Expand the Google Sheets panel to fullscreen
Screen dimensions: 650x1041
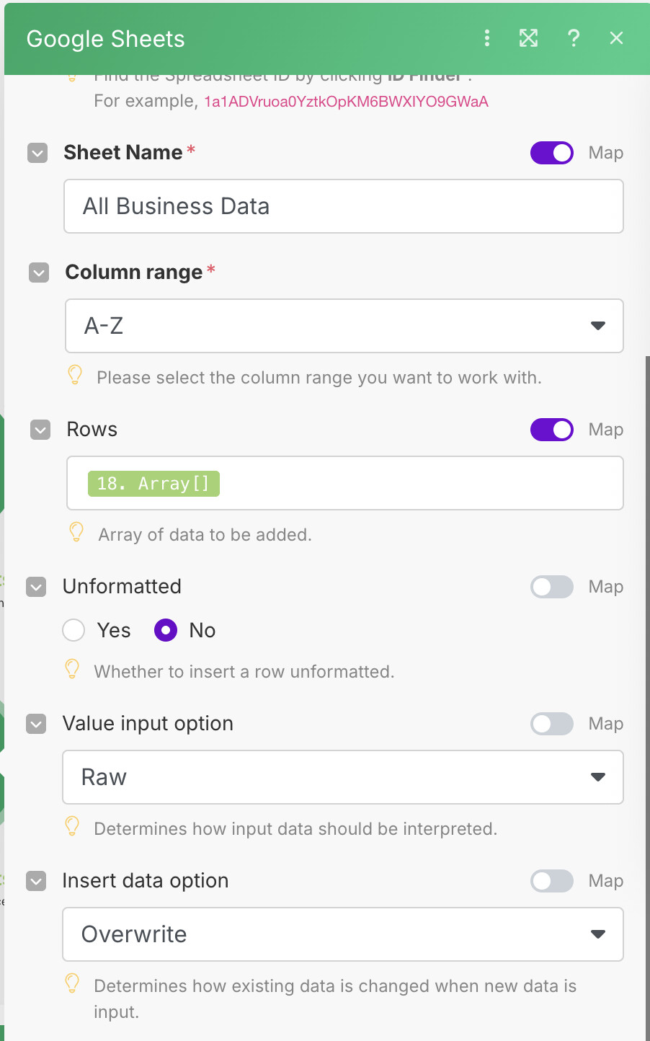(529, 38)
